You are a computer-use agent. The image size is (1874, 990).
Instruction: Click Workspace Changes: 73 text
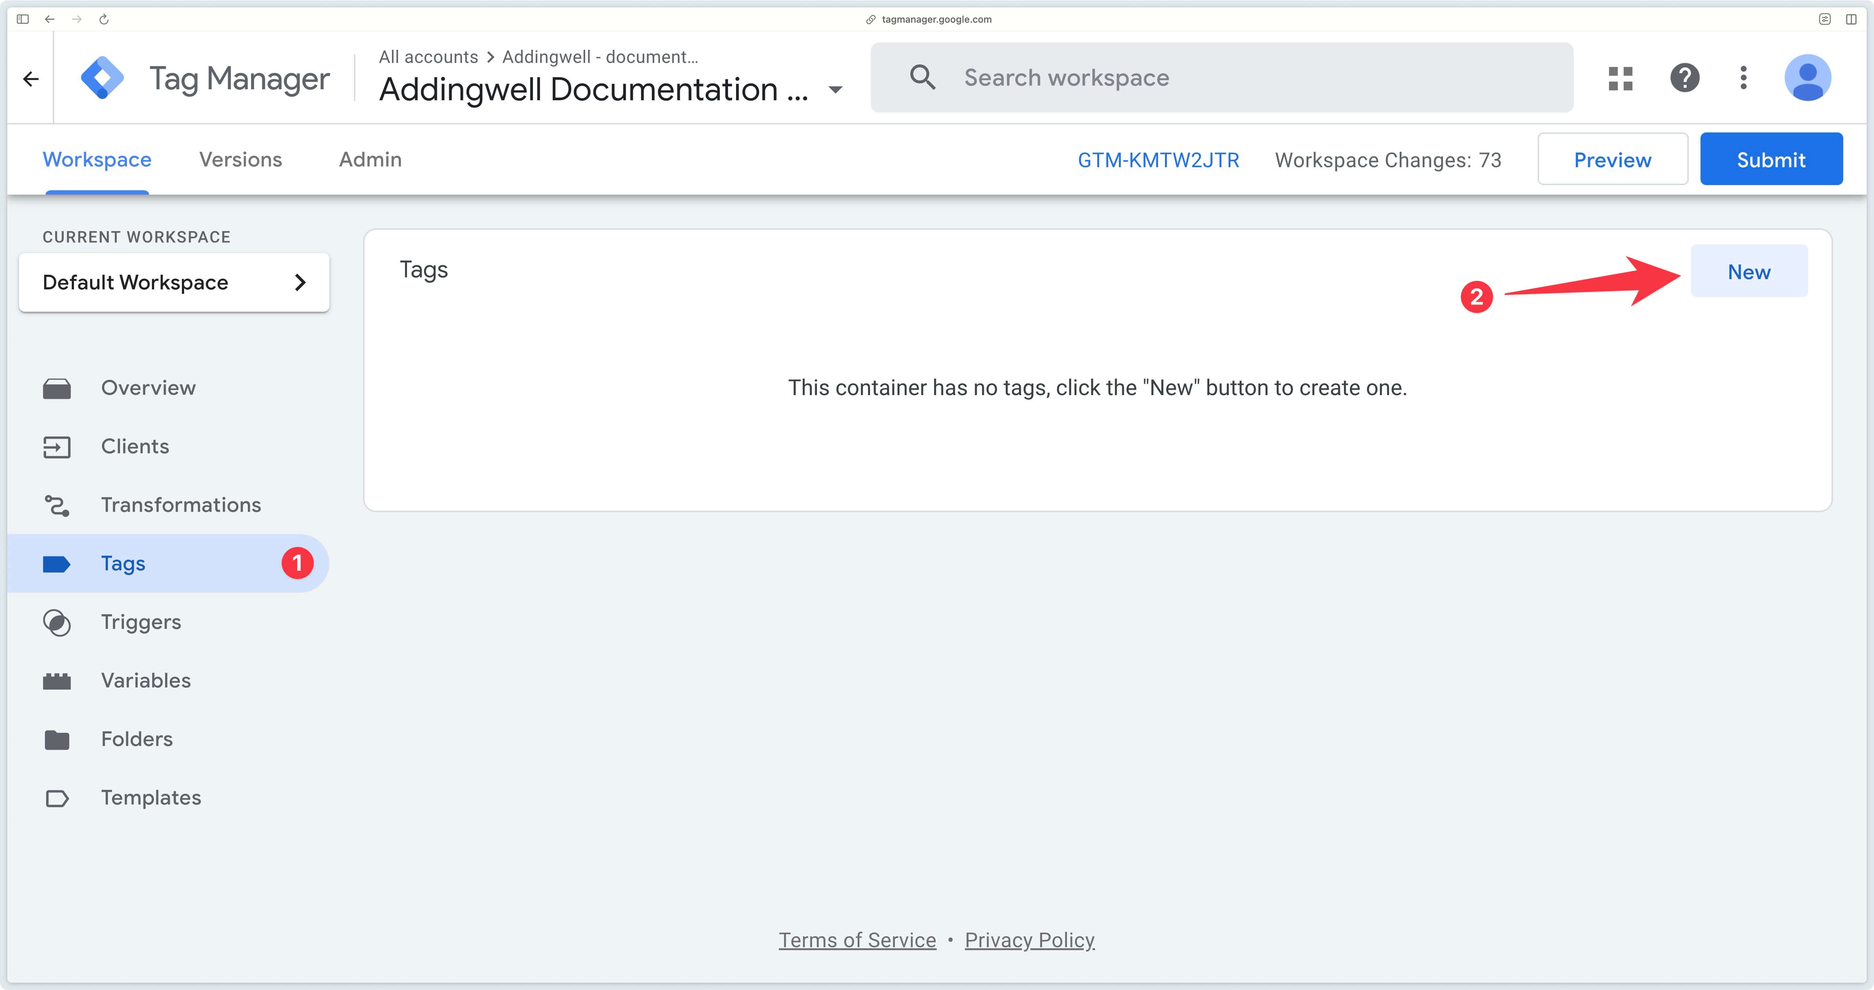pos(1388,160)
